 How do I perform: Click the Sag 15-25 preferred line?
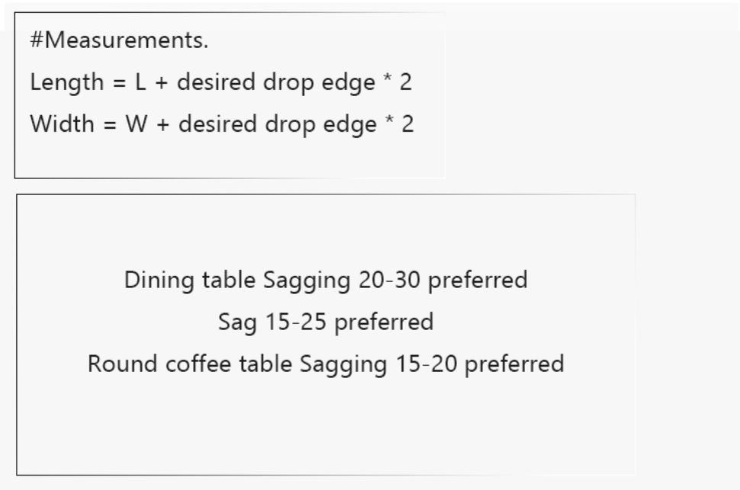coord(326,322)
